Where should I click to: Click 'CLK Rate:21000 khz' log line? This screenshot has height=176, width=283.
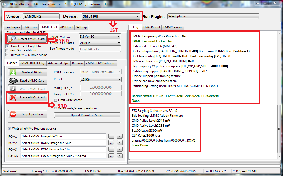pyautogui.click(x=146, y=136)
